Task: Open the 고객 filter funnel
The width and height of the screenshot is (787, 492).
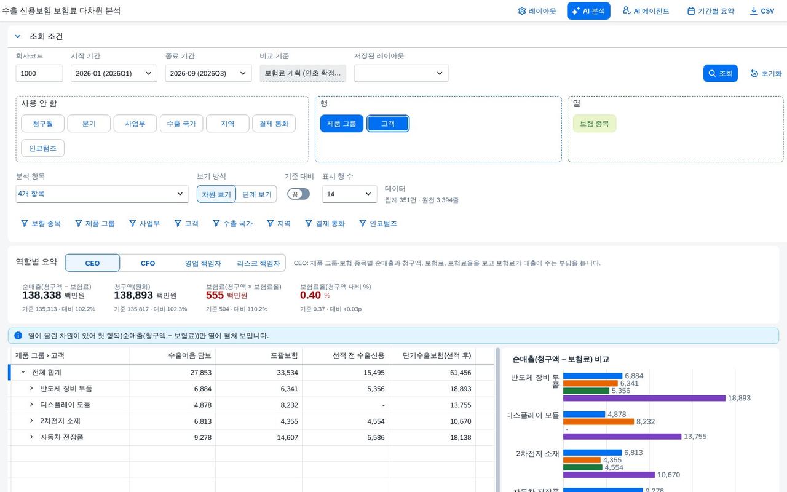Action: 186,224
